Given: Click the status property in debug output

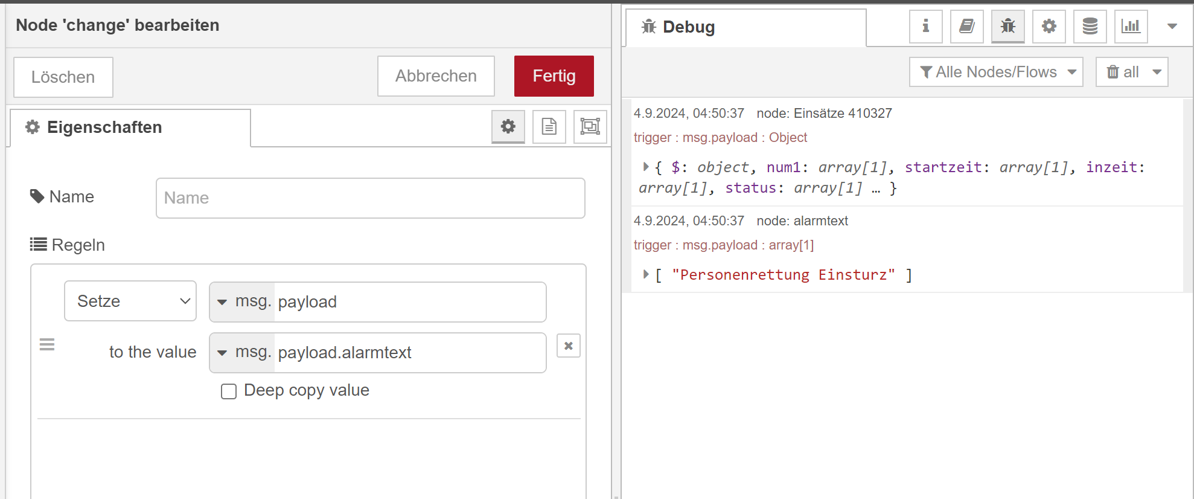Looking at the screenshot, I should click(750, 188).
